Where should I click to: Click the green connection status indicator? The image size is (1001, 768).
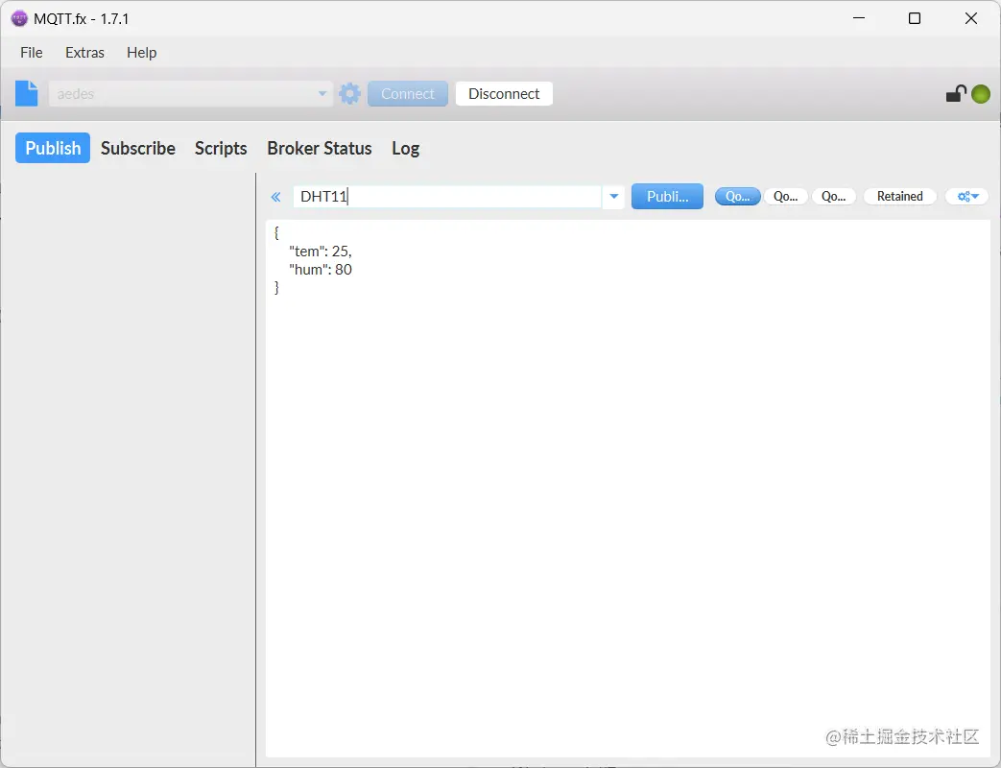pyautogui.click(x=981, y=94)
